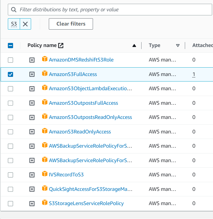
Task: Open the AmazonS3OutpostsReadOnlyAccess policy link
Action: (x=90, y=117)
